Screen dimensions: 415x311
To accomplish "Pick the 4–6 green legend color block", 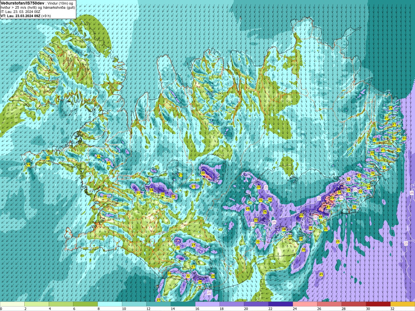I will coord(61,304).
